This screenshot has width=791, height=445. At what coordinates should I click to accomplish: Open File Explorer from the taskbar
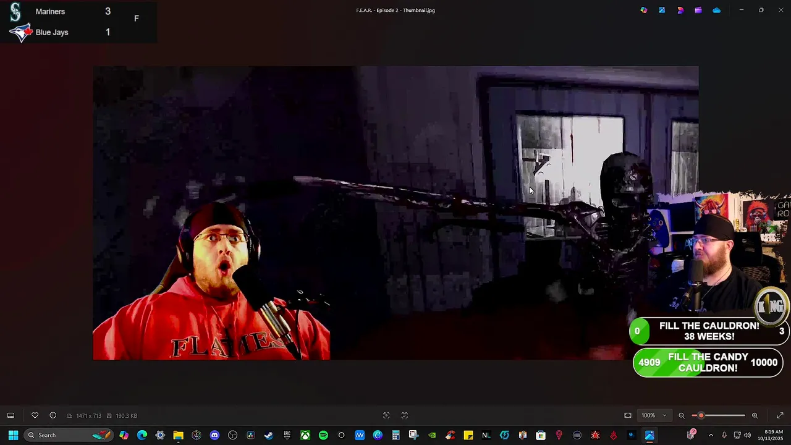click(178, 435)
